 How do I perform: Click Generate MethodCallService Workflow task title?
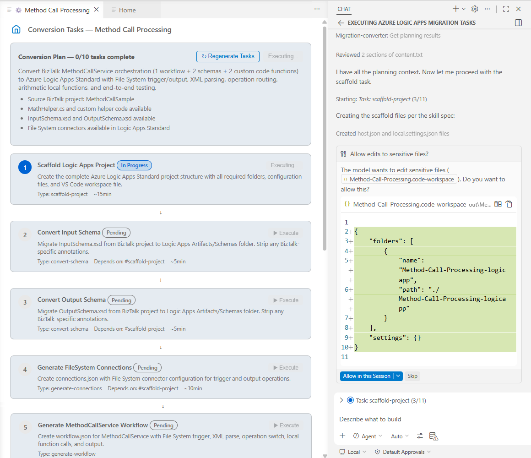point(93,425)
